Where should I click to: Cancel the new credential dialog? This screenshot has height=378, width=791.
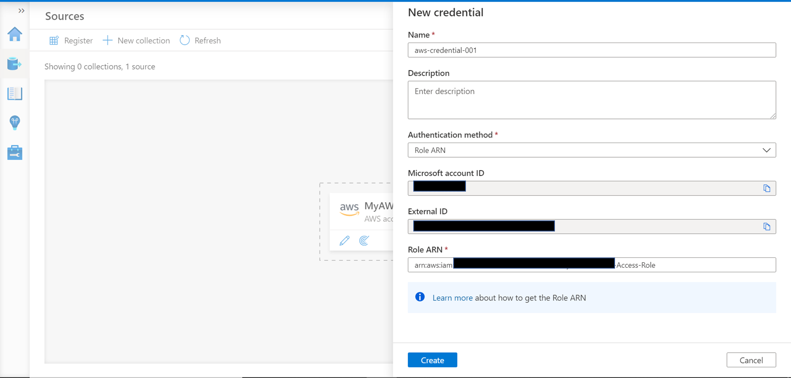click(751, 360)
